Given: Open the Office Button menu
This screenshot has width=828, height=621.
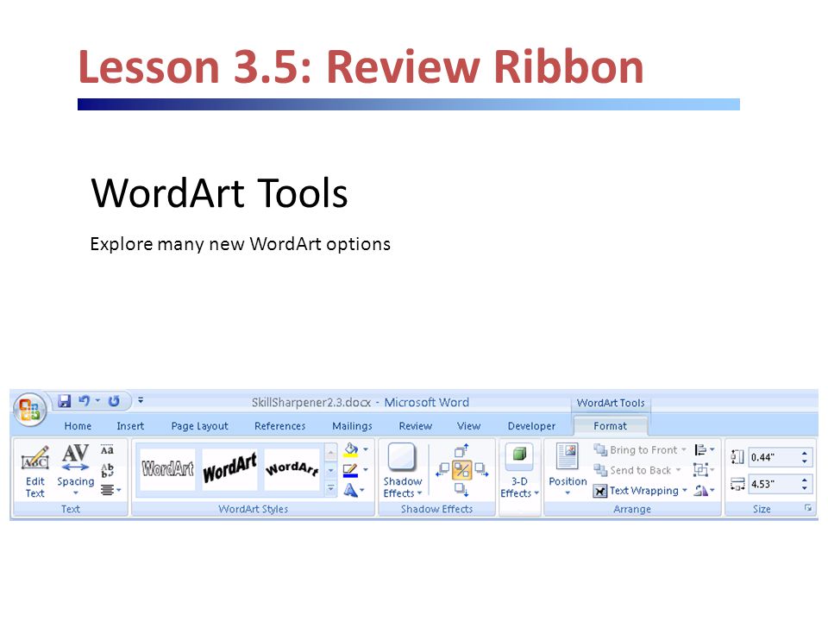Looking at the screenshot, I should click(29, 409).
